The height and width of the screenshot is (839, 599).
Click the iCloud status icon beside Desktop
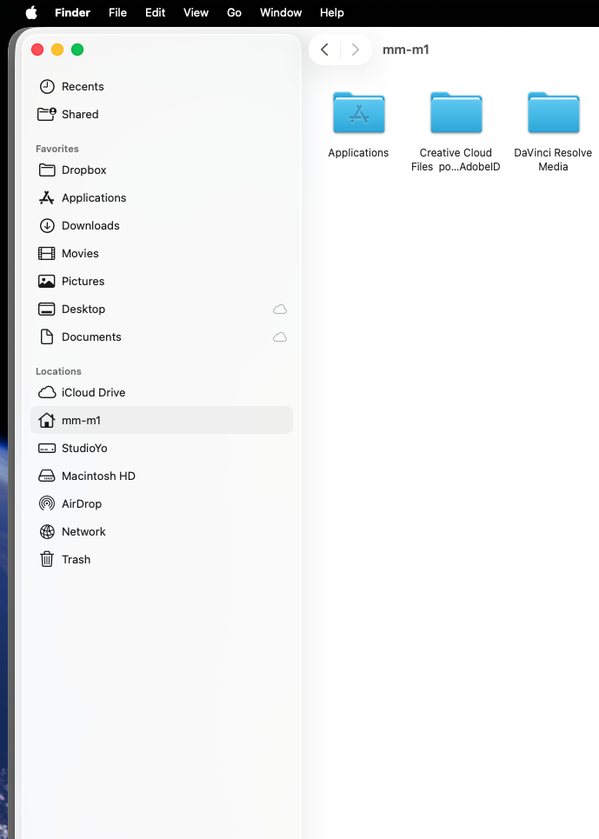click(280, 310)
